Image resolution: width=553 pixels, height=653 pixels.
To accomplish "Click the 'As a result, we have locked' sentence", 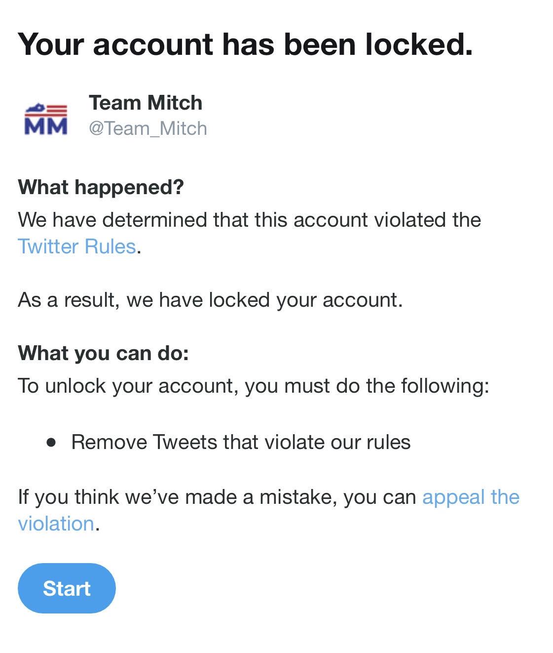I will 210,300.
